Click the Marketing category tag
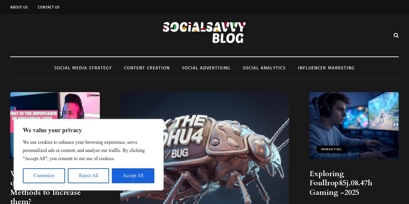 coord(331,149)
